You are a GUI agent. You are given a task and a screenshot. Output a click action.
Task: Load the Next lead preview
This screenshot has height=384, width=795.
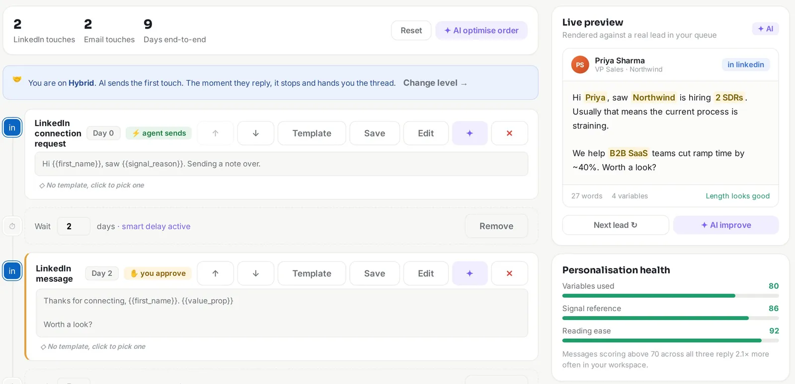tap(616, 225)
